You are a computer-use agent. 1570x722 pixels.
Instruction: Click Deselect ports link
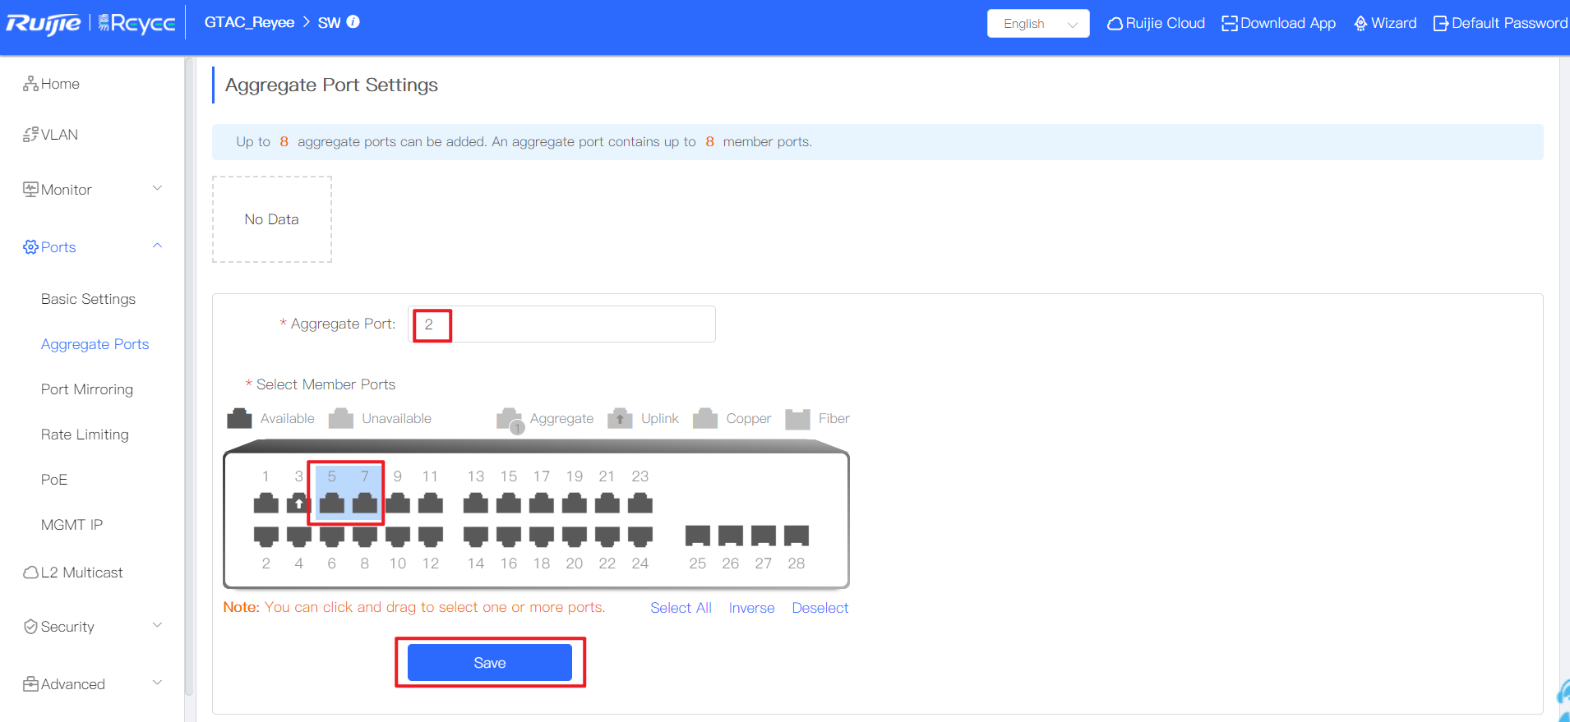pyautogui.click(x=820, y=608)
